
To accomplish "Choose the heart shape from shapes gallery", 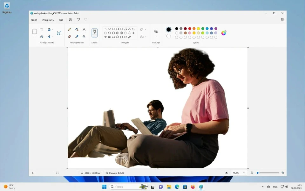I will [x=125, y=37].
